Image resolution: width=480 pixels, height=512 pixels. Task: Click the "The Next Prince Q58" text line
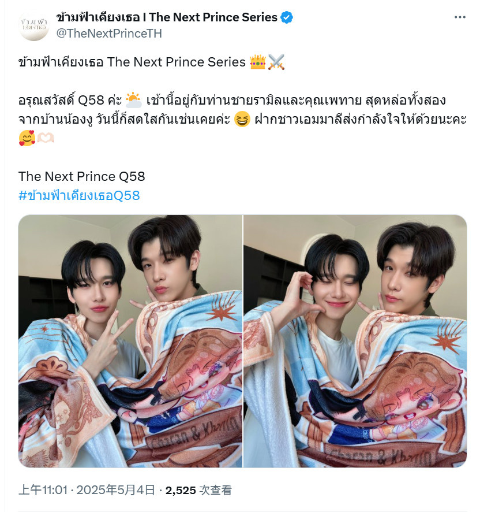click(x=81, y=176)
